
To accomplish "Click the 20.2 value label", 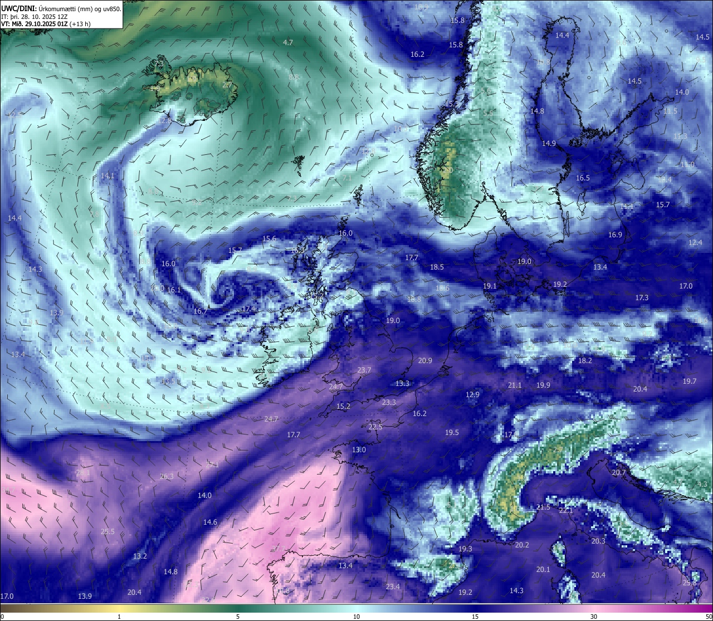I will (522, 545).
